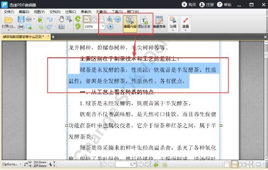Viewport: 268px width, 170px height.
Task: Toggle actual size 1:1 view
Action: (x=87, y=19)
